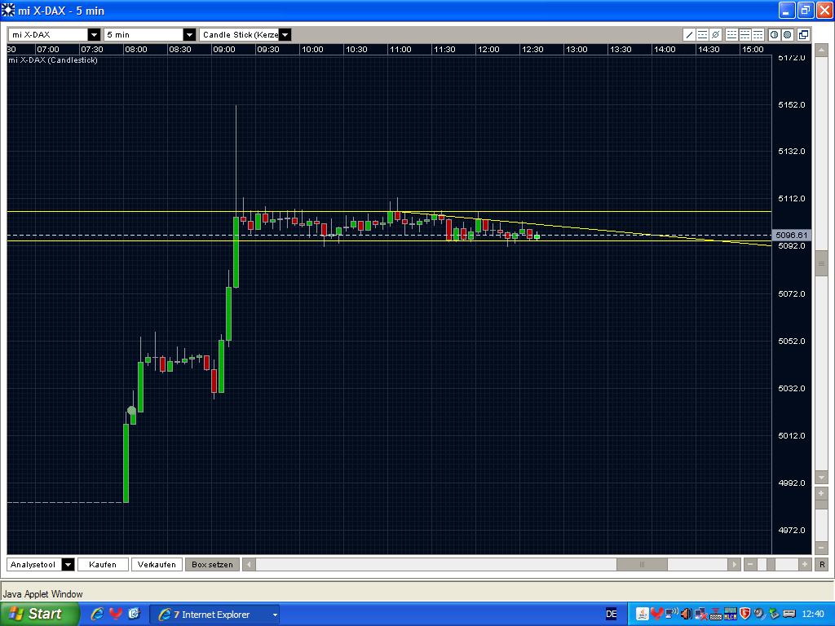Click the crossed-circle delete drawings icon
The width and height of the screenshot is (835, 626).
pos(716,34)
